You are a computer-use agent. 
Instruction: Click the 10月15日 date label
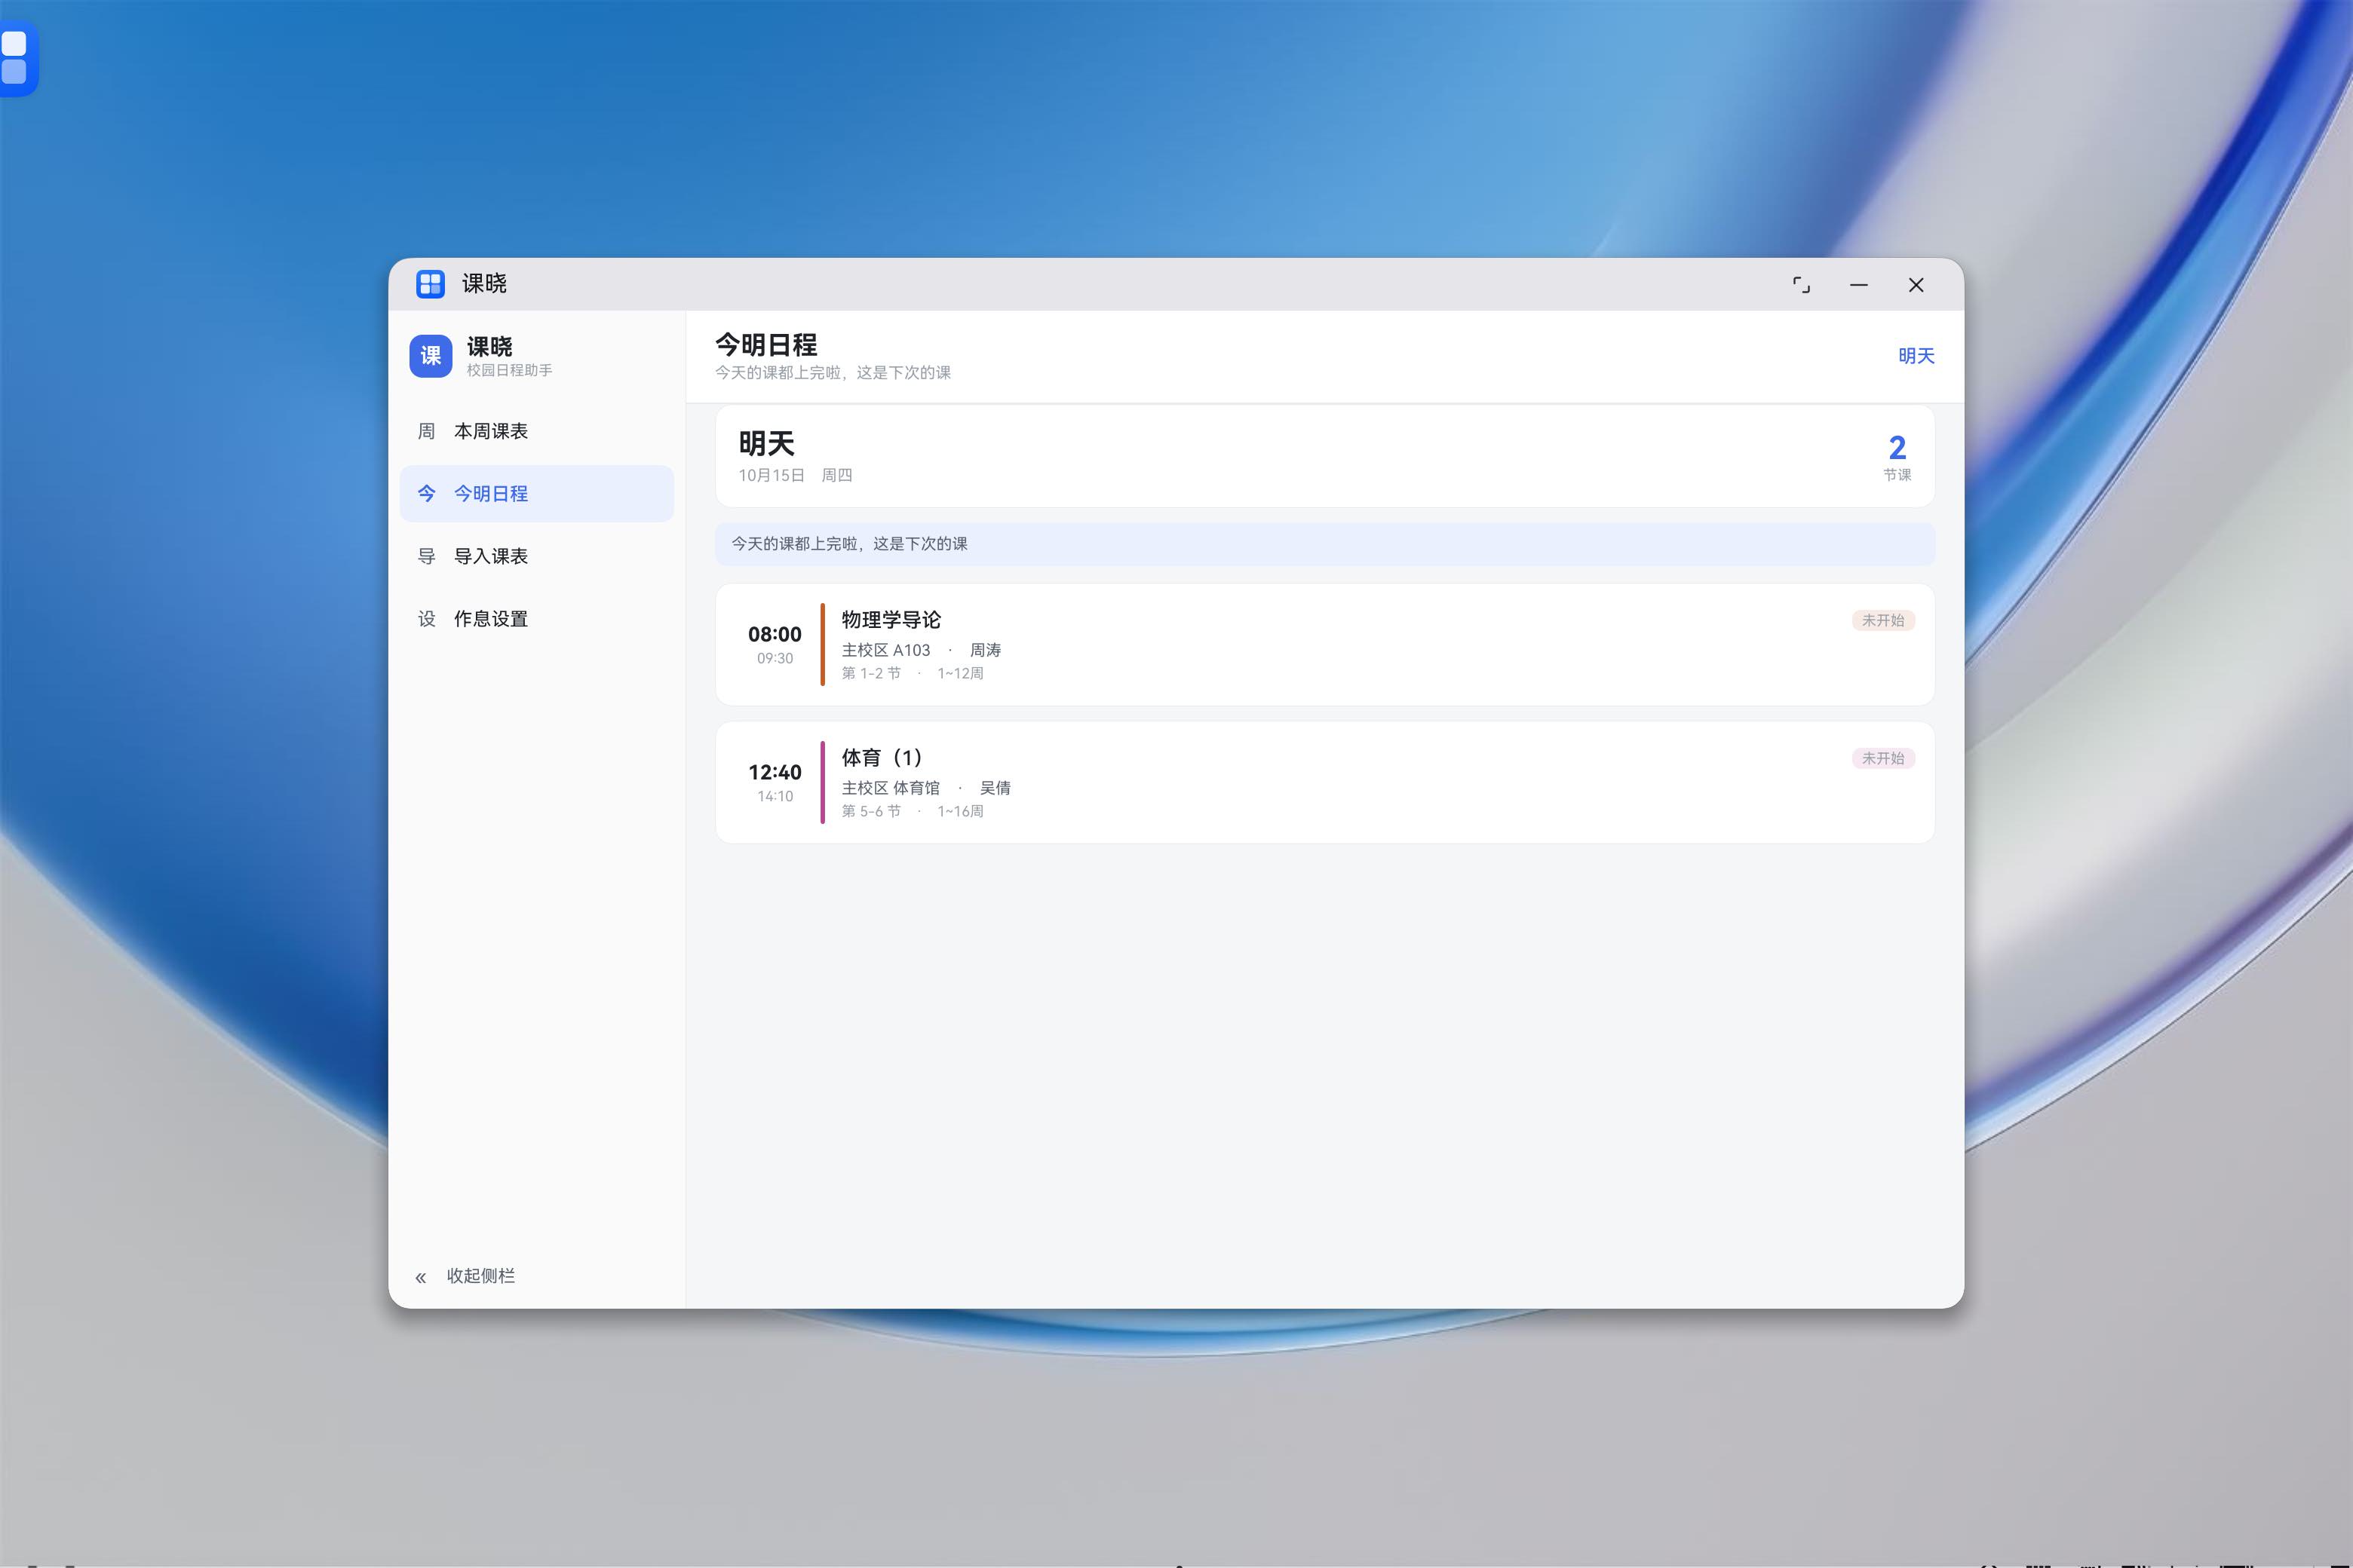(772, 475)
